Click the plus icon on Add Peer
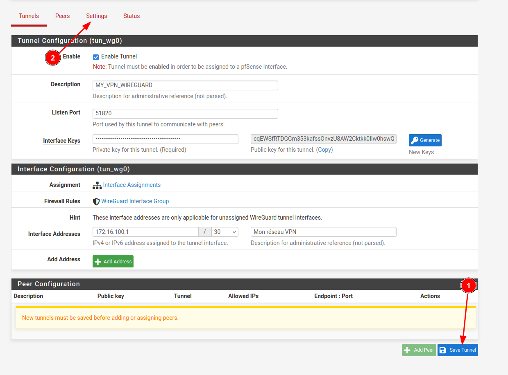The height and width of the screenshot is (375, 508). [x=407, y=350]
